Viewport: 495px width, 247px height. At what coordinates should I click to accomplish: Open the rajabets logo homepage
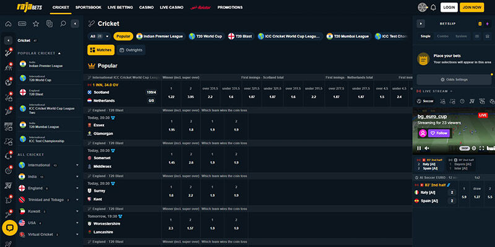pos(29,7)
